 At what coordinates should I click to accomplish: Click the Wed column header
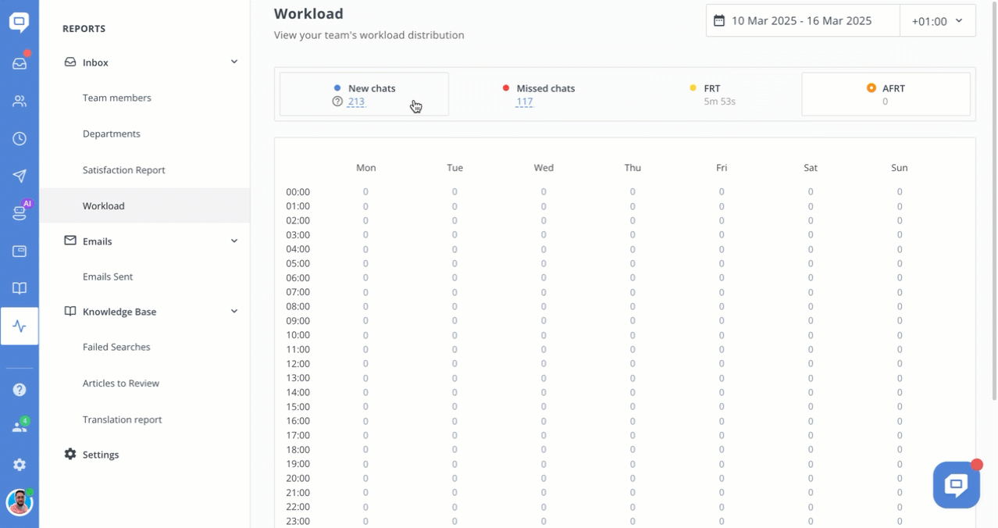click(544, 168)
